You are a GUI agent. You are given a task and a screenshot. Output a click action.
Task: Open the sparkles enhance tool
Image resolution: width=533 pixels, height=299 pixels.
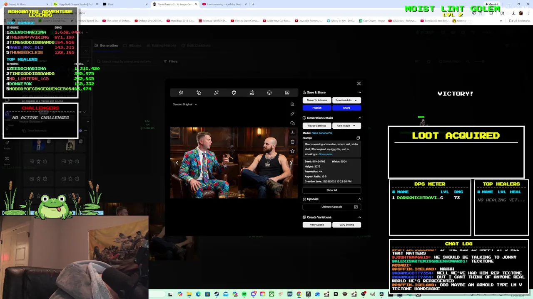217,93
